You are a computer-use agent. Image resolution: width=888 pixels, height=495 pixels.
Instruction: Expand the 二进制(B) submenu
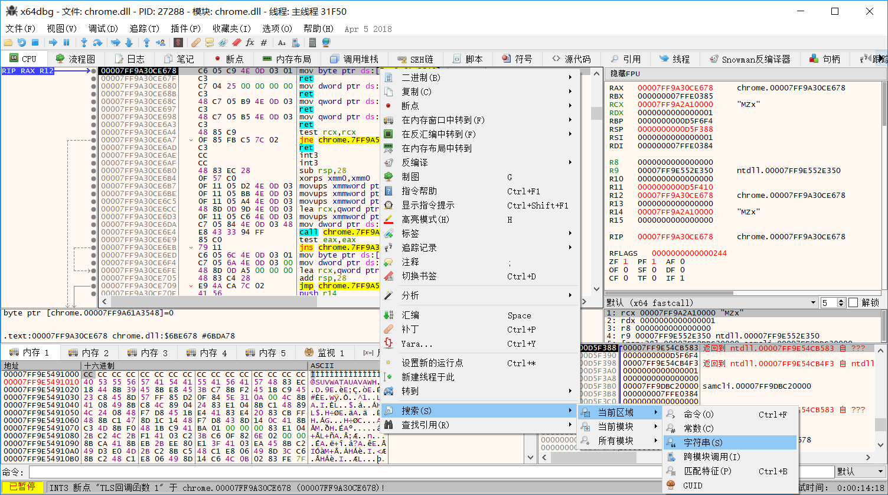(x=479, y=77)
